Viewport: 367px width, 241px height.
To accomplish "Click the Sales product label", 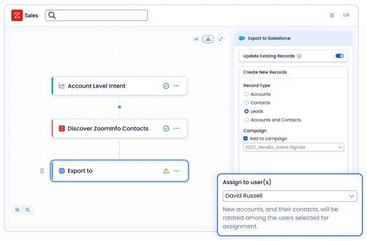I will click(31, 15).
